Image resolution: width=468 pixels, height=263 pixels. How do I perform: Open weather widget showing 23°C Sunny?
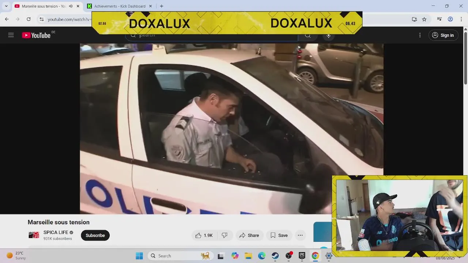(x=16, y=256)
